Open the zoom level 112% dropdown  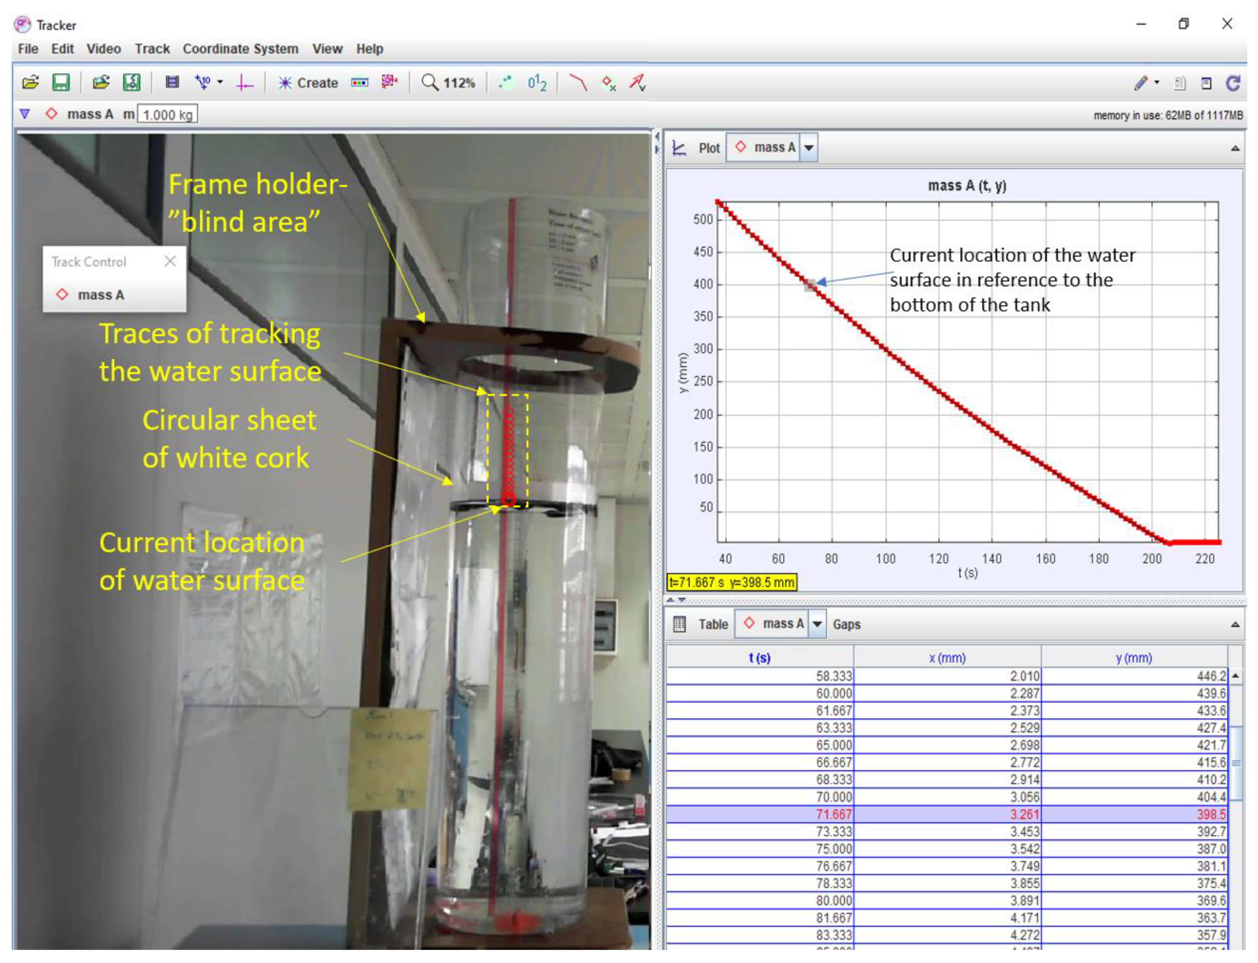tap(459, 83)
